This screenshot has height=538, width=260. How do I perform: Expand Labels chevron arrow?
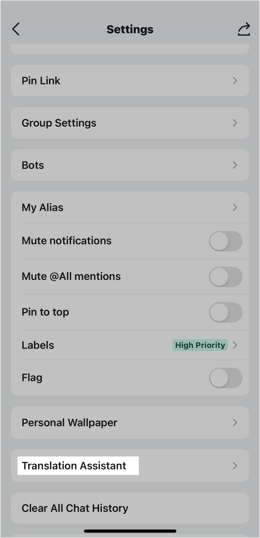pyautogui.click(x=235, y=345)
